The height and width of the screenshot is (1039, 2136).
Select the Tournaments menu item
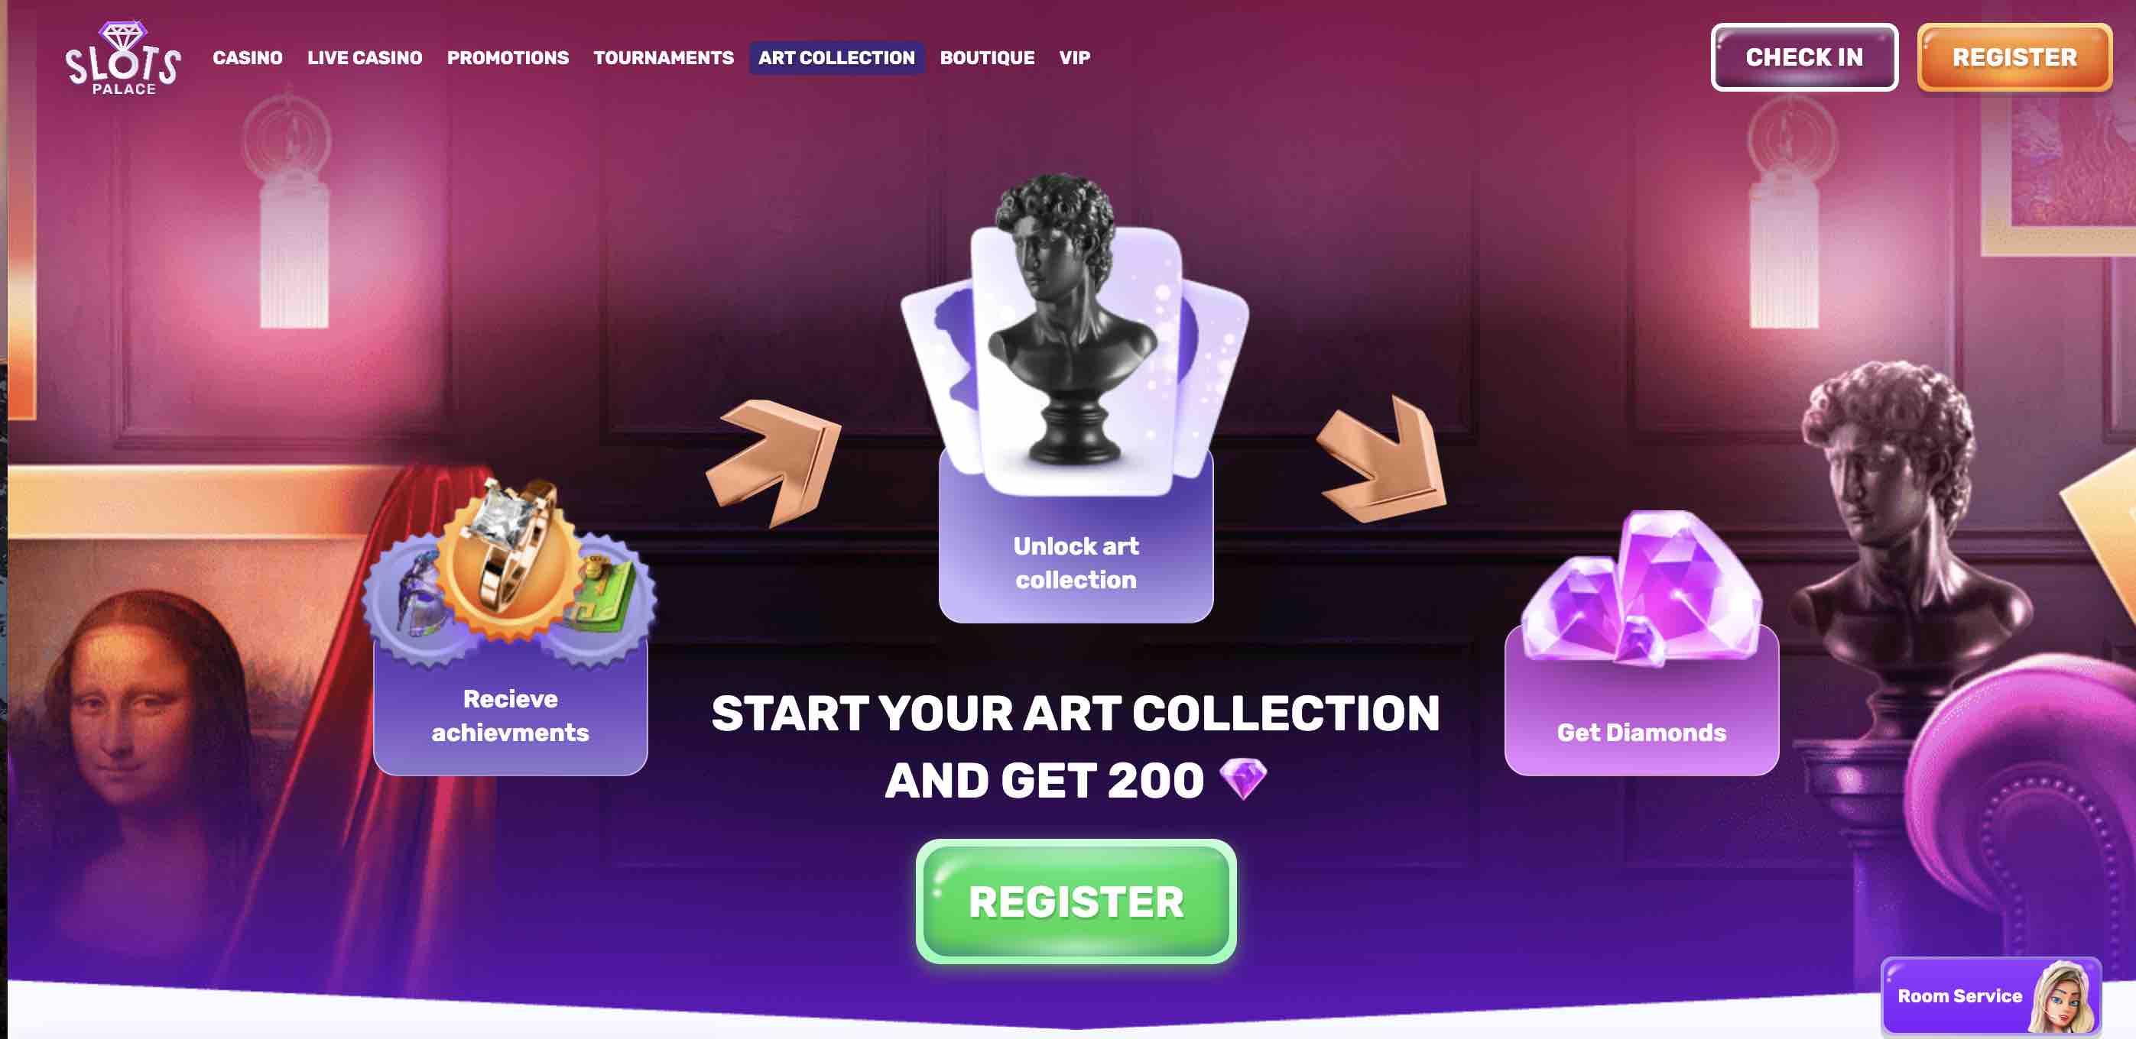(664, 58)
